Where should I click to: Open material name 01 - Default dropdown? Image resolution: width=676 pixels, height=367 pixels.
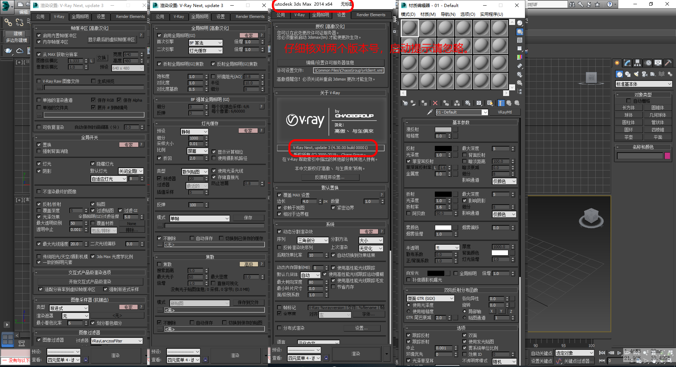(462, 112)
